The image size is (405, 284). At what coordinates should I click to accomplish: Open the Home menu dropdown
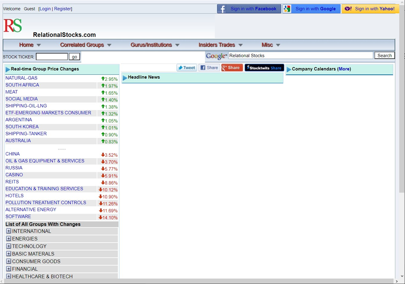pos(30,45)
